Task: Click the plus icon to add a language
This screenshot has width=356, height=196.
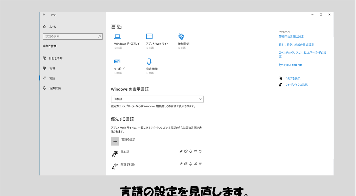Action: coord(115,141)
